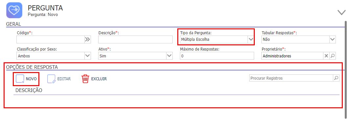
Task: Focus the Código input field
Action: tap(51, 39)
